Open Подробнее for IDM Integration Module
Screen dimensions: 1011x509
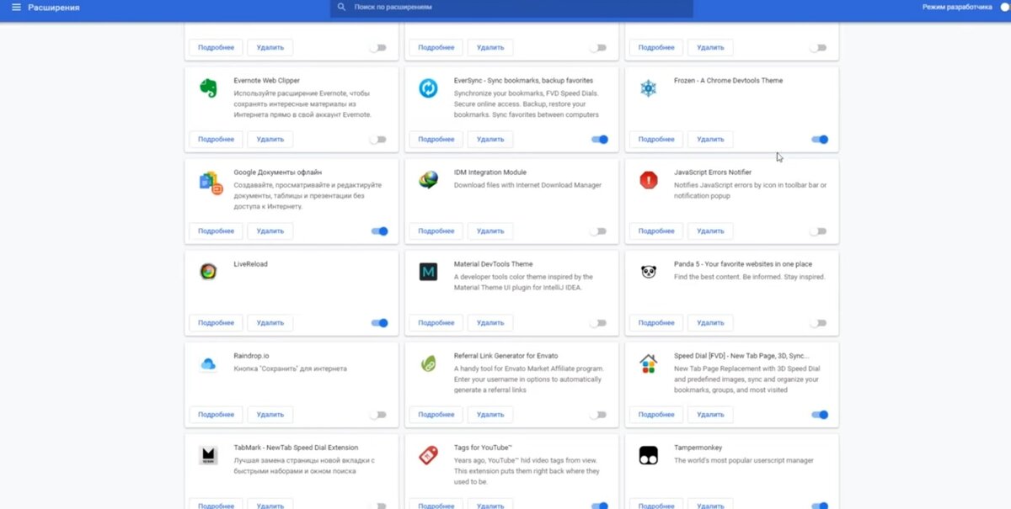[436, 231]
